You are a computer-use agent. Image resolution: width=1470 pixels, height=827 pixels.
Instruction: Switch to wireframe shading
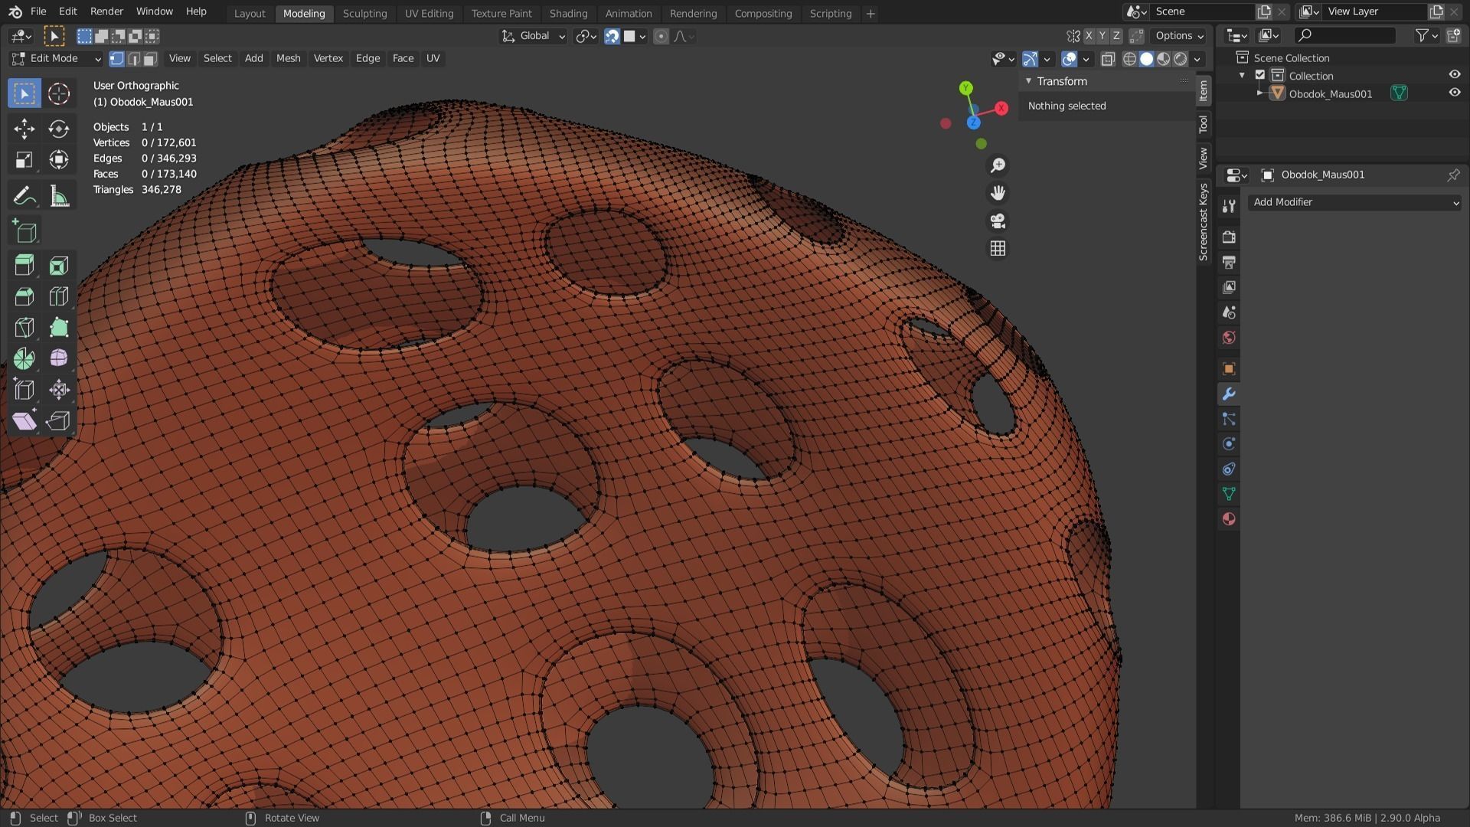1129,59
